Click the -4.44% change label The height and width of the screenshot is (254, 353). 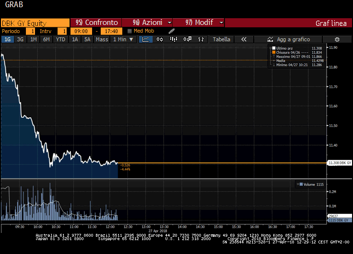click(x=125, y=169)
